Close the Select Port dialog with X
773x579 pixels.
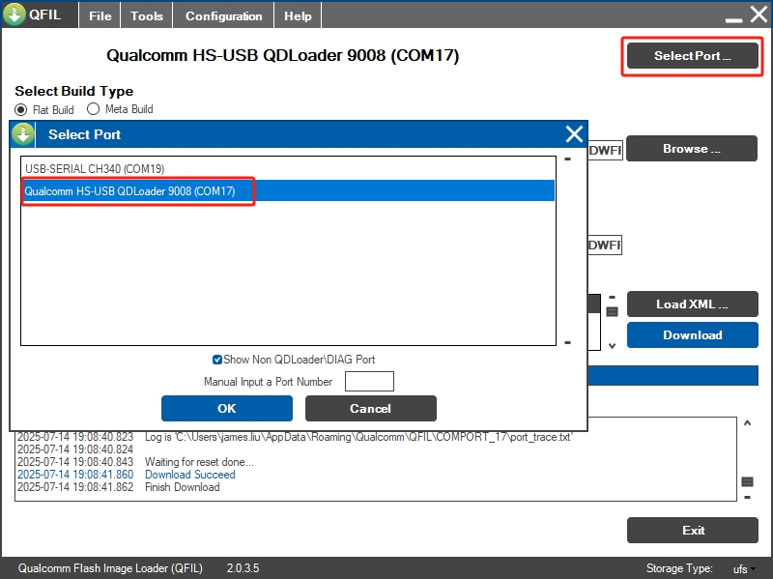pos(574,134)
